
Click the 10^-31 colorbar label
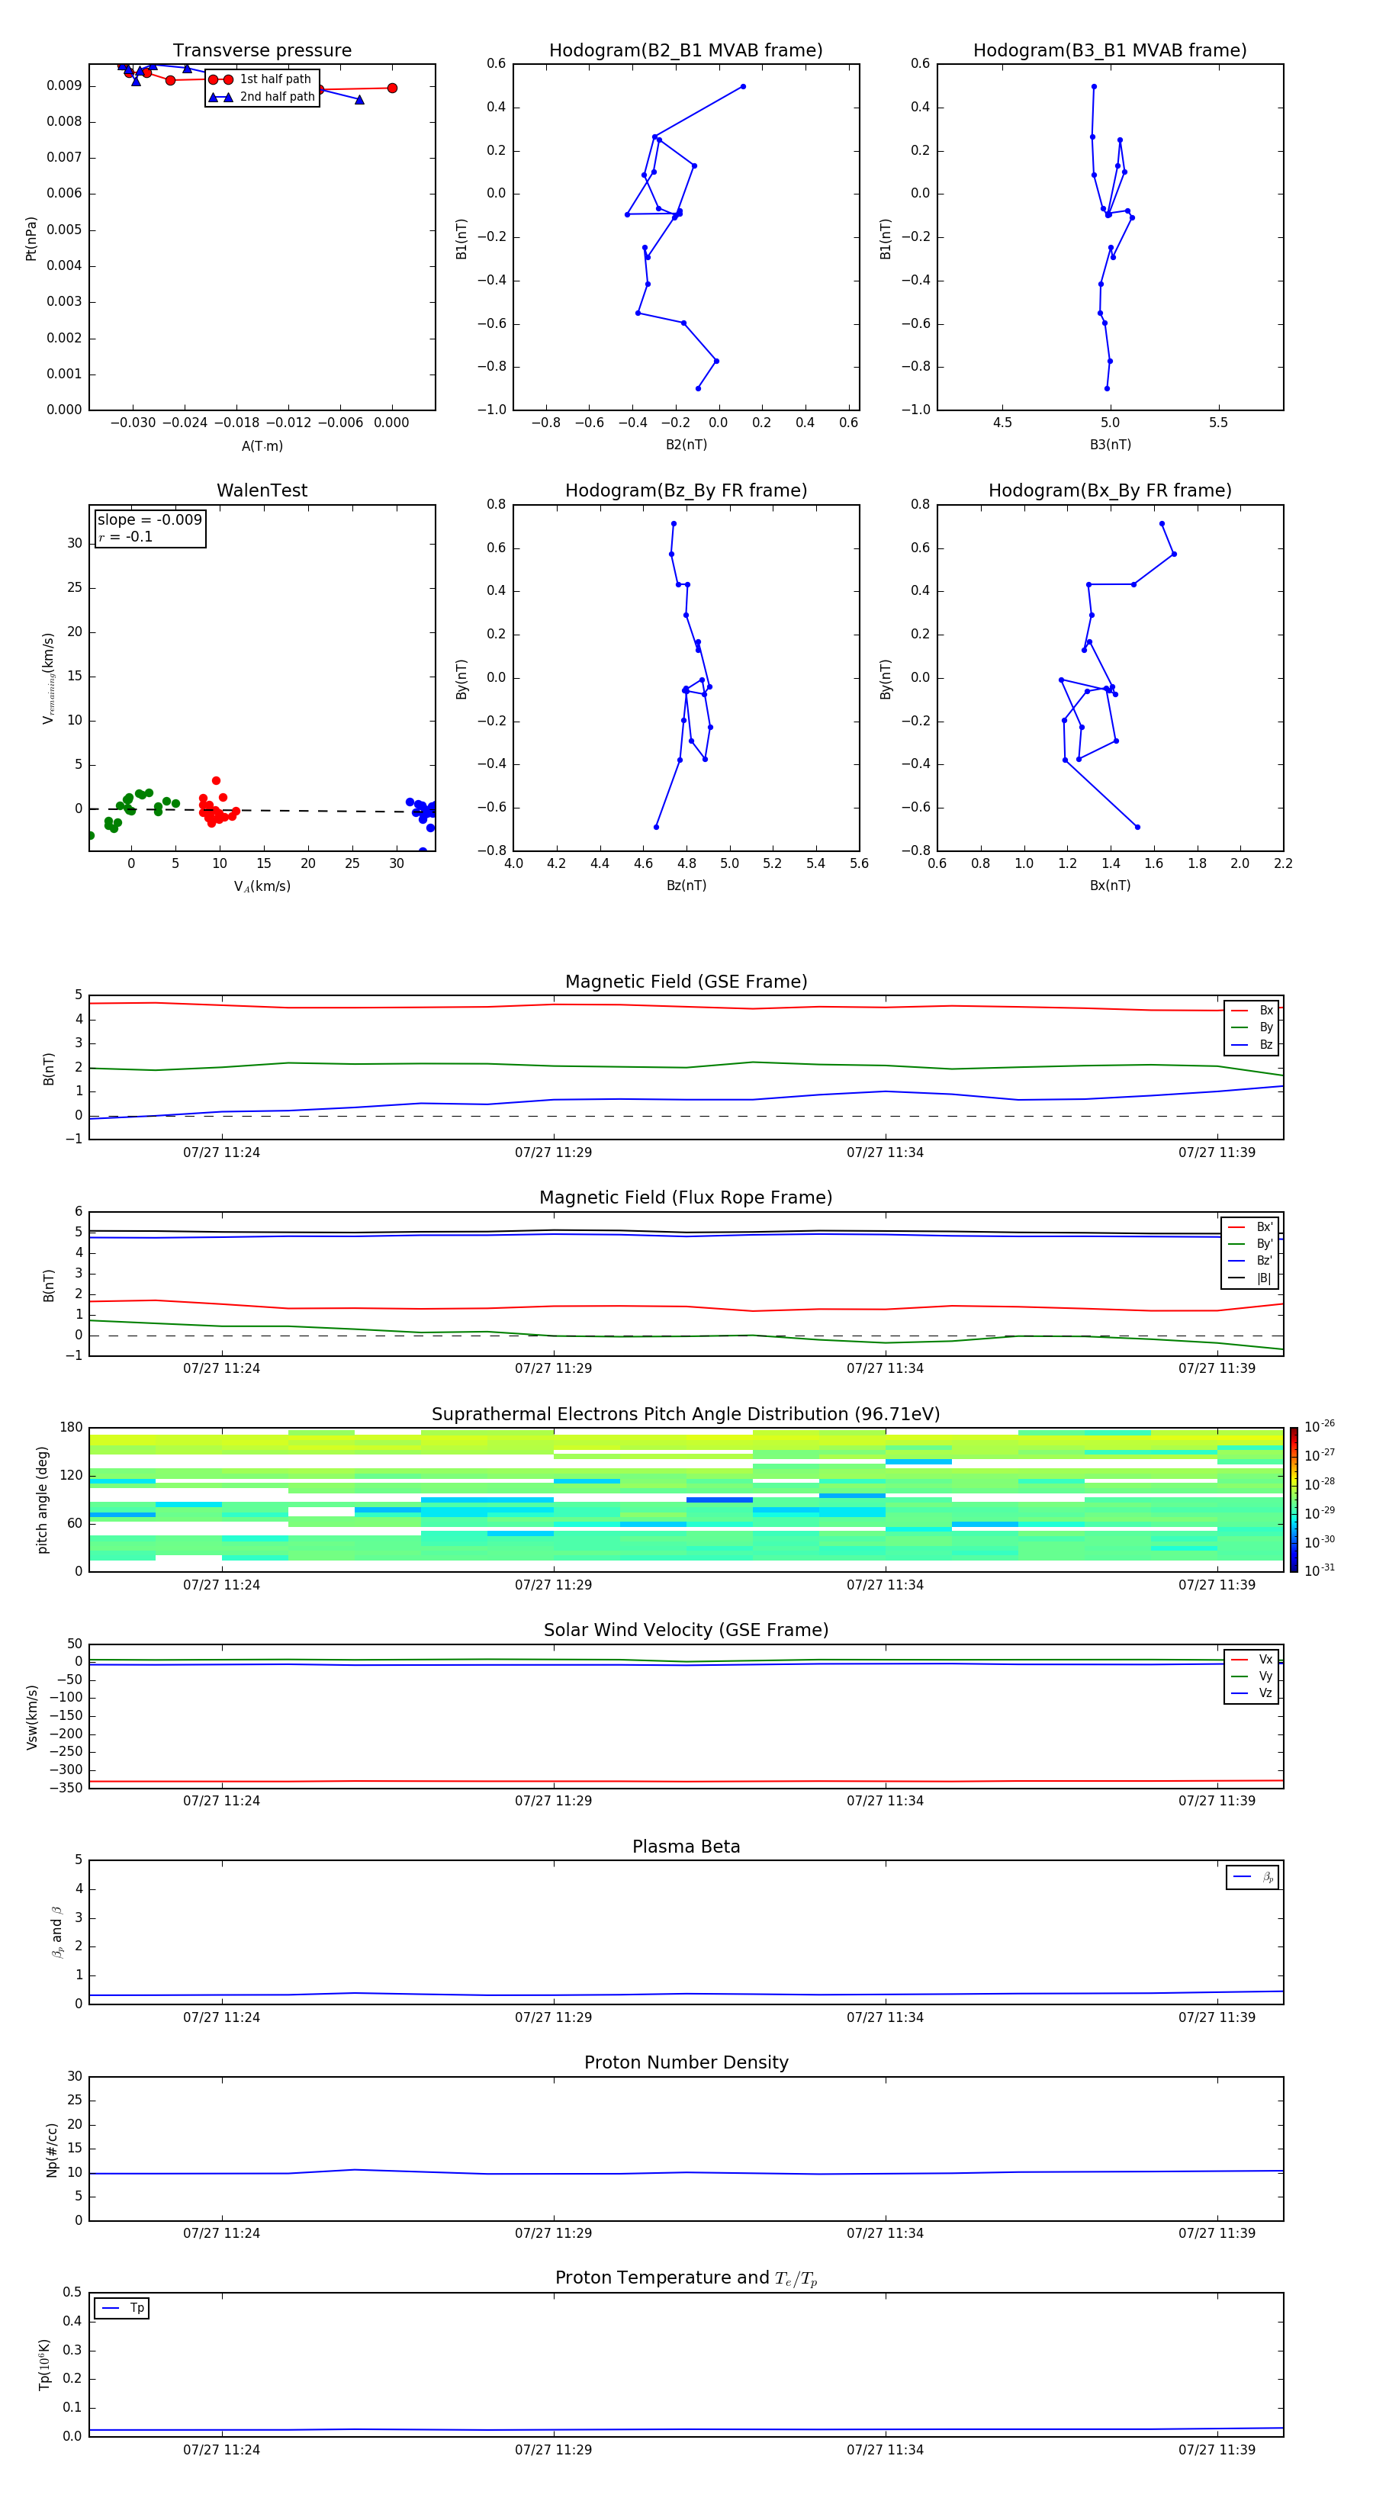[x=1320, y=1570]
